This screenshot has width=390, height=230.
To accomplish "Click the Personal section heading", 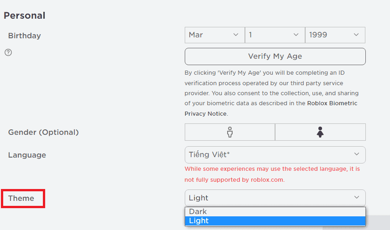I will (24, 15).
